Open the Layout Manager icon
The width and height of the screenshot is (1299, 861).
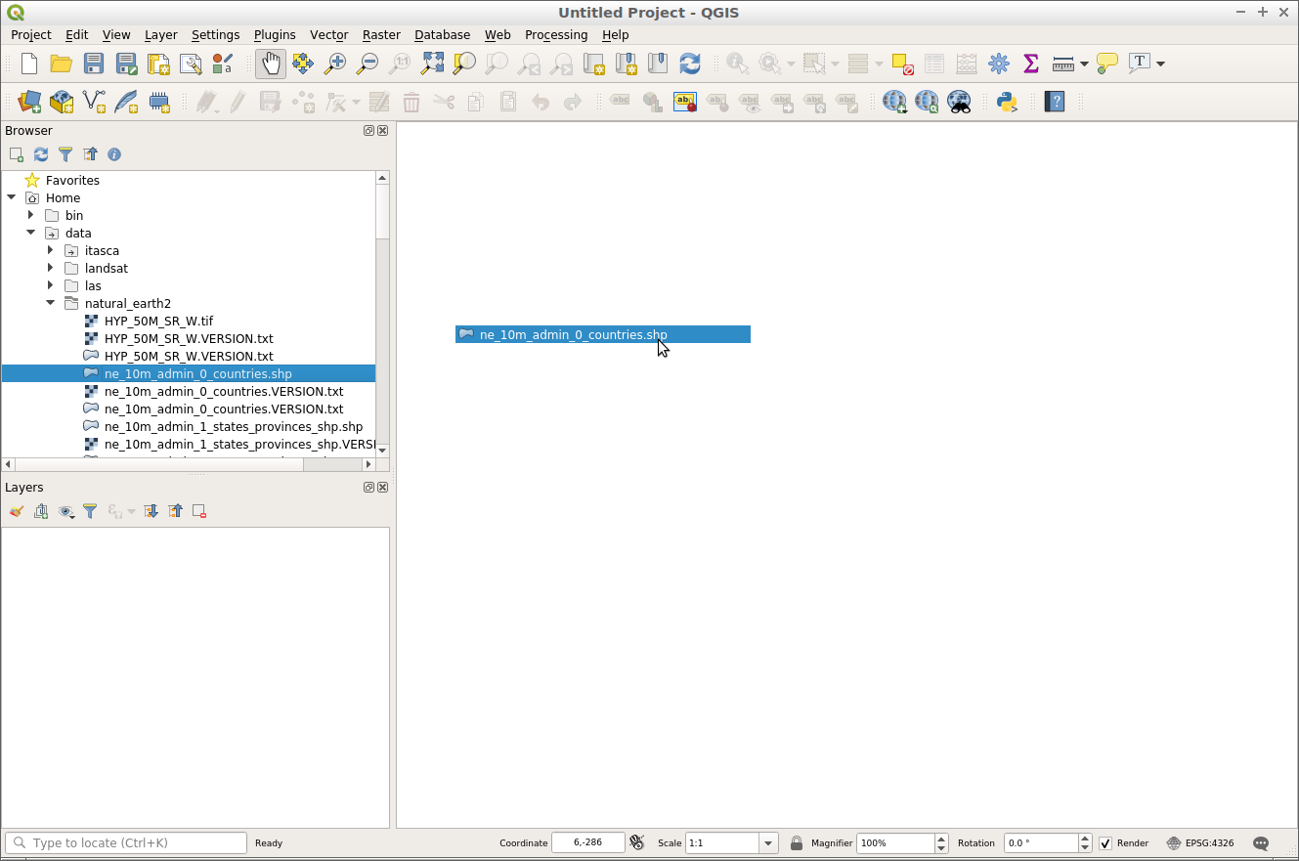click(191, 64)
